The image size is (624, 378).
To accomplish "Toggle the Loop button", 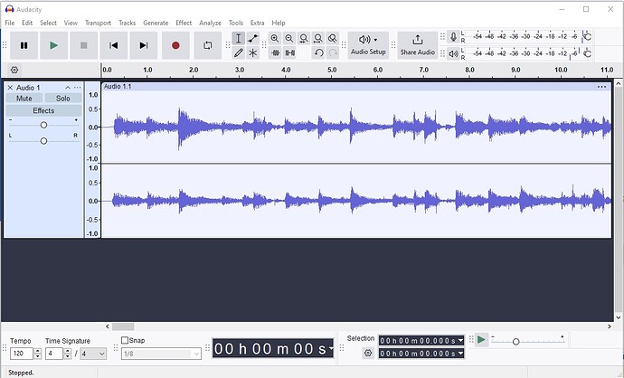I will pyautogui.click(x=208, y=45).
